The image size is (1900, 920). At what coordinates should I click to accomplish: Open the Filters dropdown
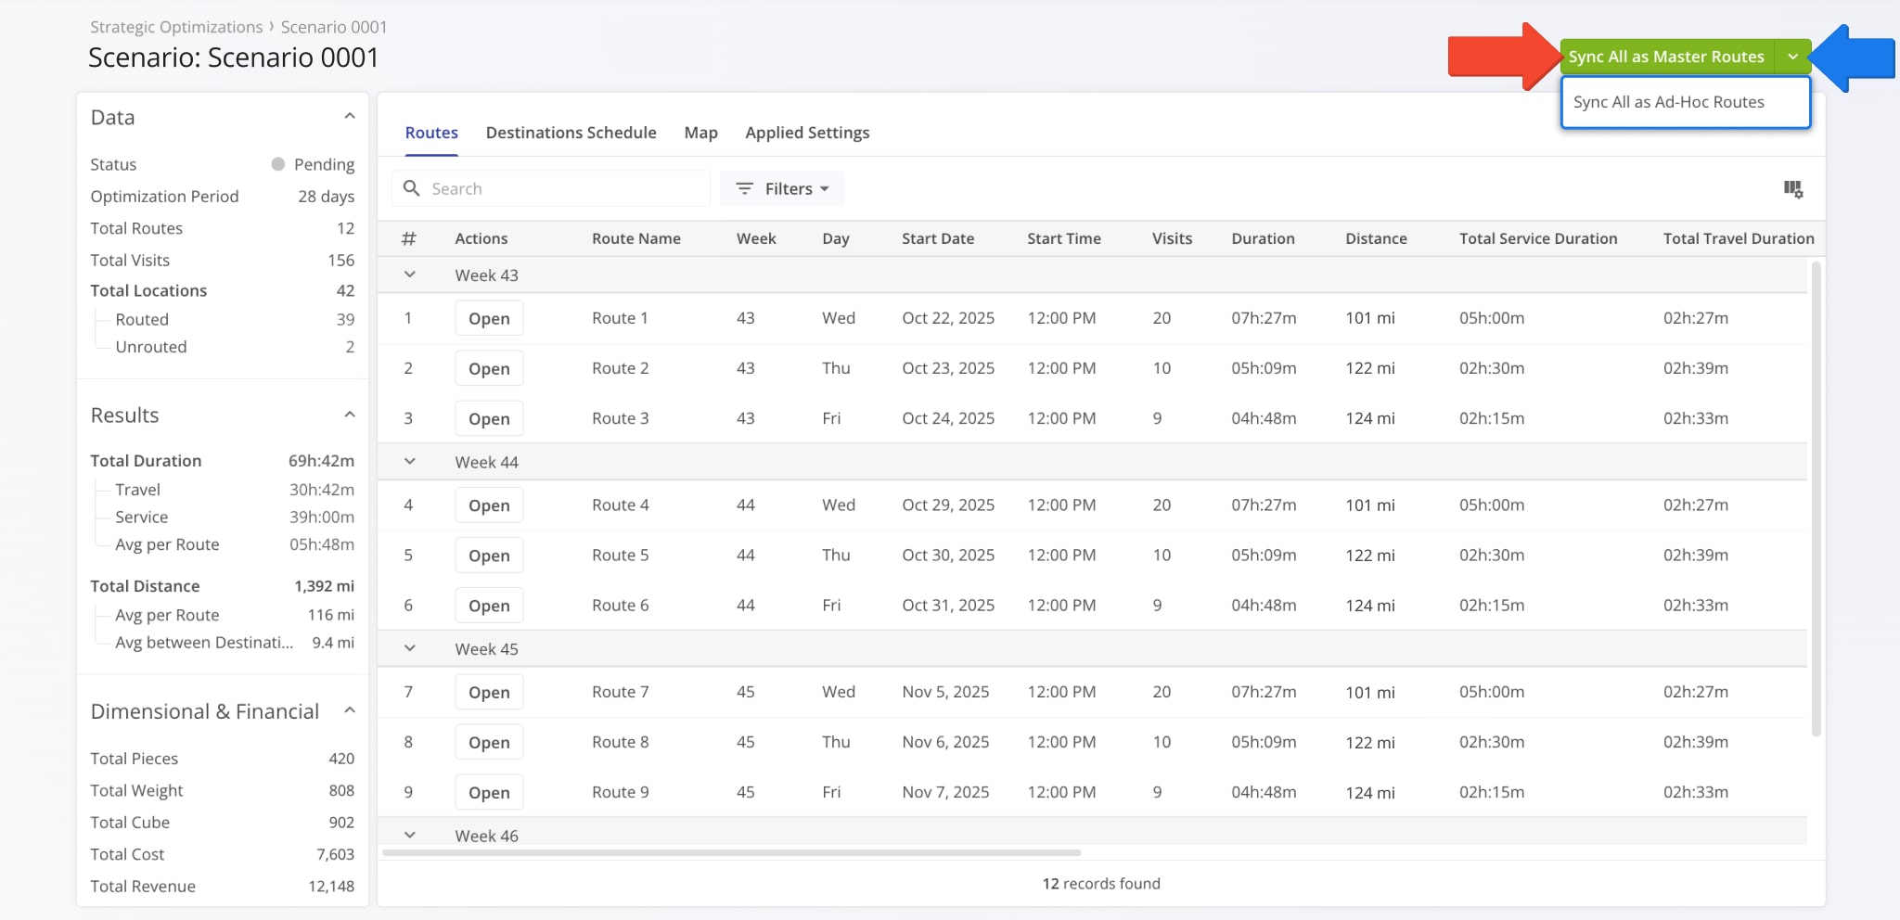pos(782,188)
